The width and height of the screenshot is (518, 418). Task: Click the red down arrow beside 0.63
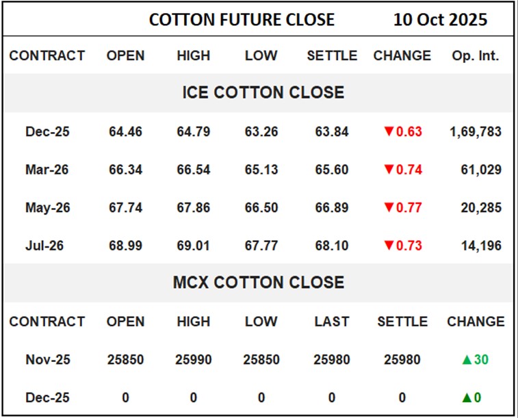(x=389, y=131)
